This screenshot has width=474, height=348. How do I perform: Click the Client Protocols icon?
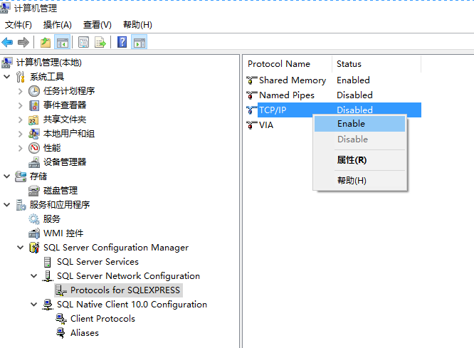[60, 319]
